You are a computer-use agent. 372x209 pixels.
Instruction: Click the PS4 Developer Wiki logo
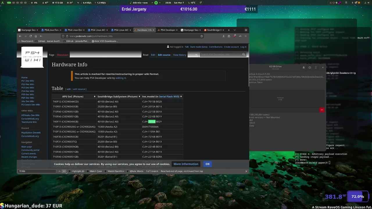pyautogui.click(x=32, y=57)
